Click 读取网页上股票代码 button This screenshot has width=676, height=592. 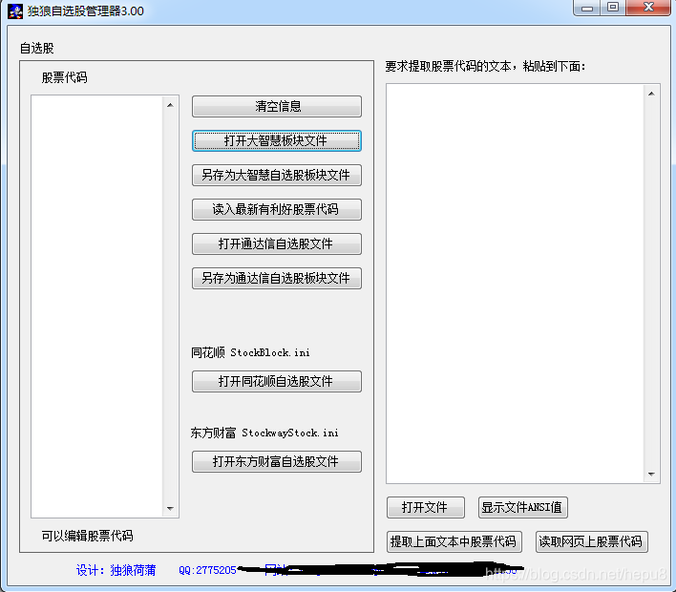[x=592, y=541]
